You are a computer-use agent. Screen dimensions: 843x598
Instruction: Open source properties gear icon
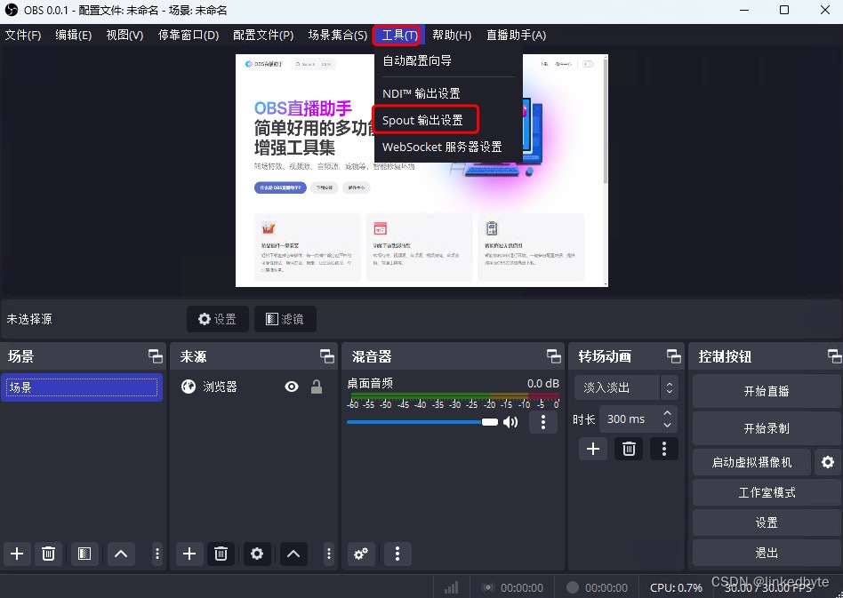point(257,554)
